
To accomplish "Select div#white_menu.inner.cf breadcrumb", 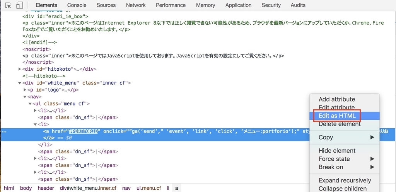I will (88, 188).
